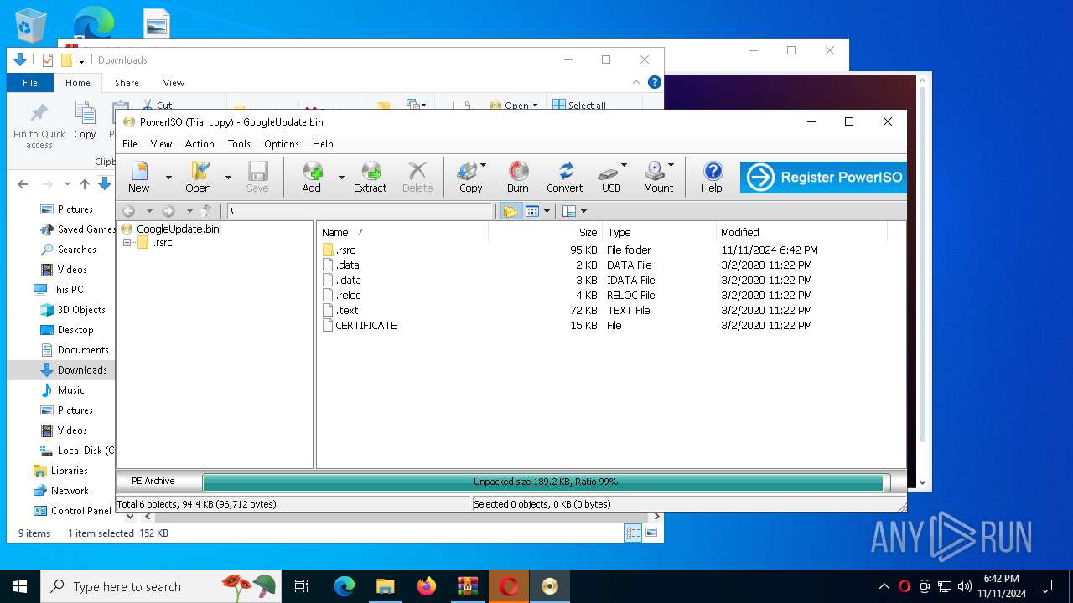Screen dimensions: 1073x603
Task: Open the Copy button dropdown arrow
Action: click(x=483, y=166)
